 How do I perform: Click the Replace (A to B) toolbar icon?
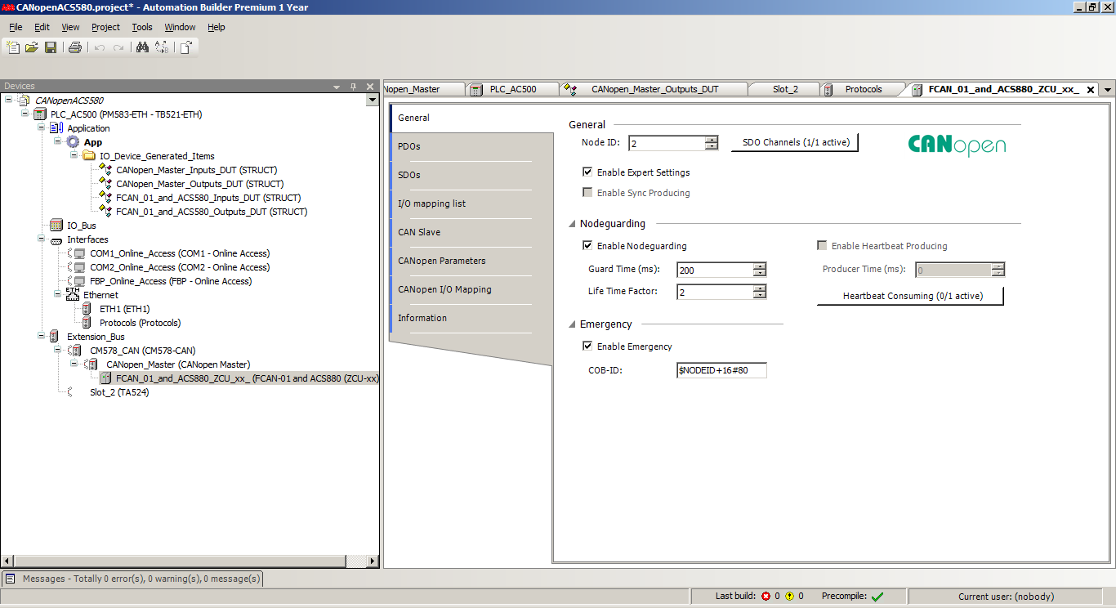[161, 47]
